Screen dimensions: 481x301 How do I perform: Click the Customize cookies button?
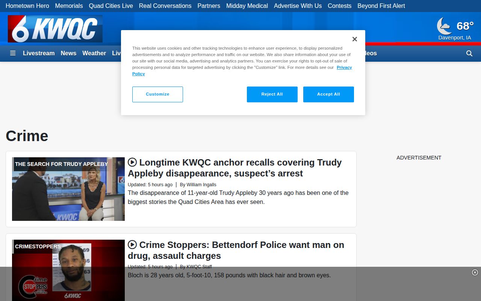tap(157, 94)
